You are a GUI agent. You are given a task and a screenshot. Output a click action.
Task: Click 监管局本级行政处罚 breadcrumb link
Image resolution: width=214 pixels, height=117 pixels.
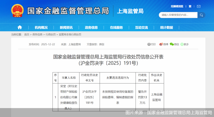coord(70,35)
